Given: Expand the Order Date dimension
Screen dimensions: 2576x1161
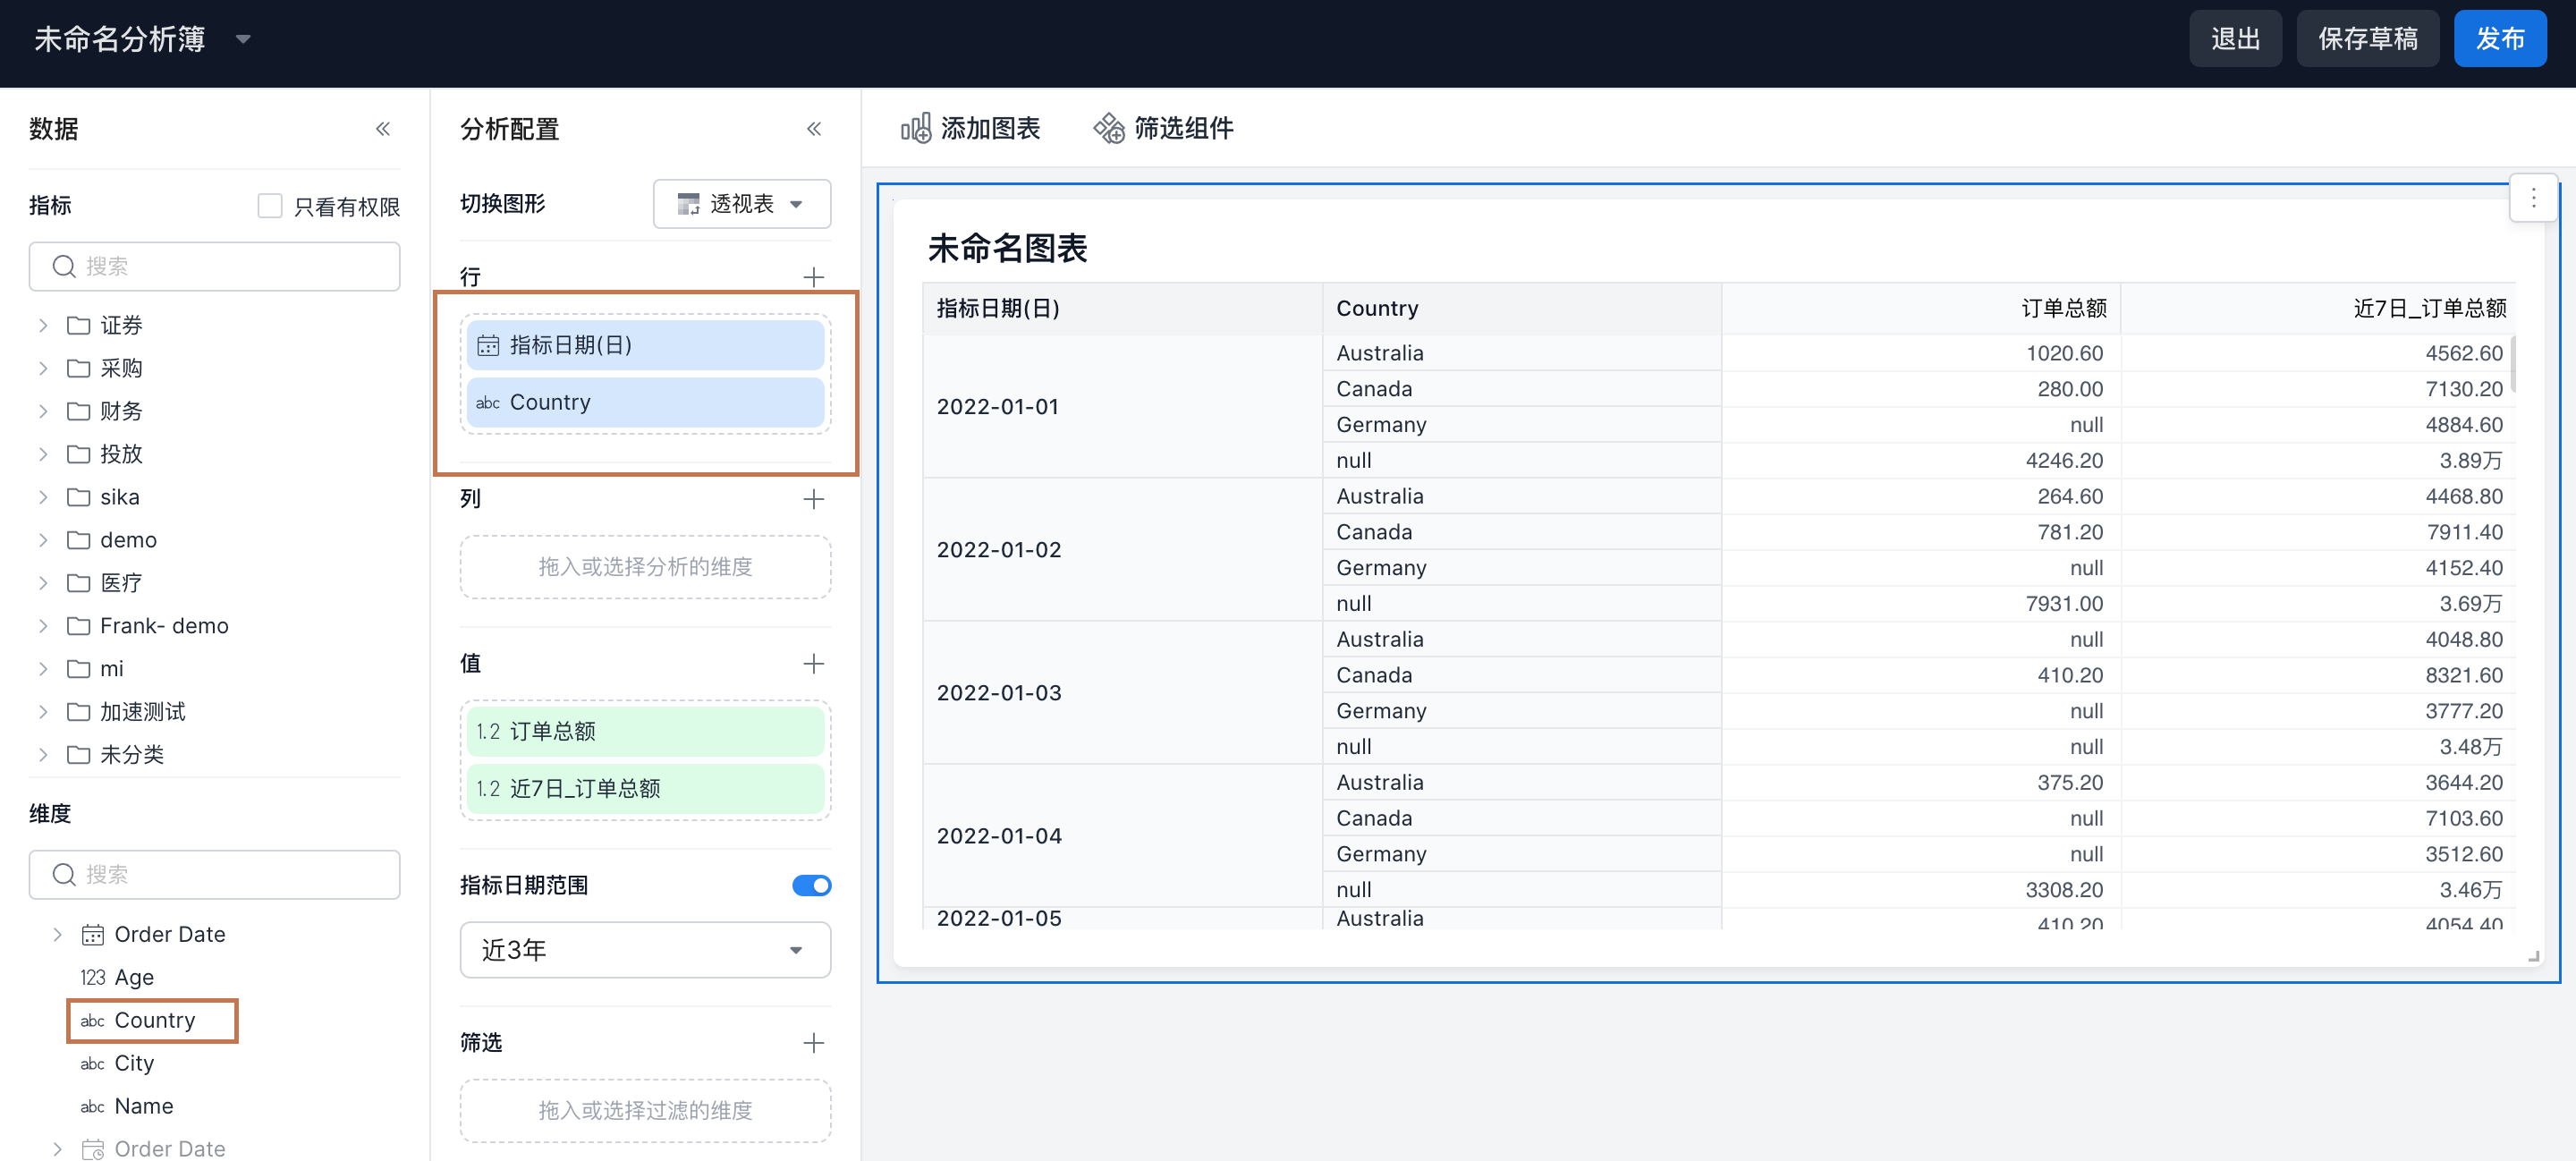Looking at the screenshot, I should (x=57, y=934).
